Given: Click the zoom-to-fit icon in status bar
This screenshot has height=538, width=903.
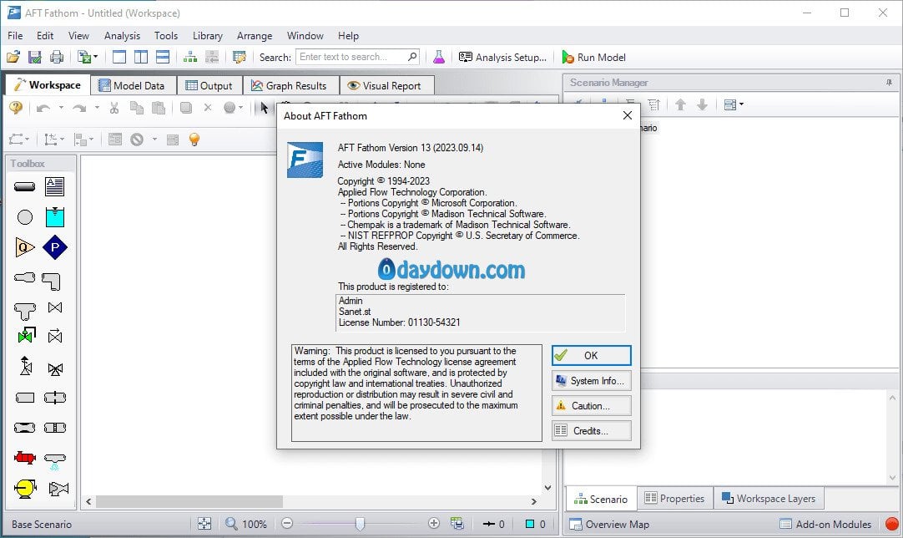Looking at the screenshot, I should (x=204, y=524).
